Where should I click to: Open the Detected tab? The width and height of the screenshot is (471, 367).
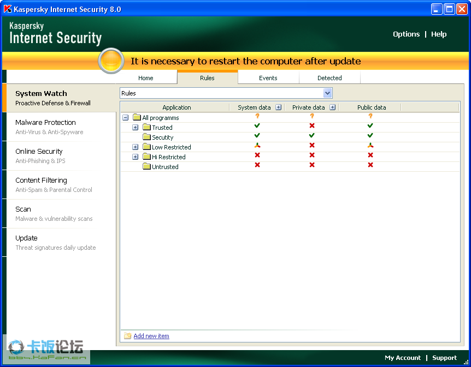coord(329,77)
